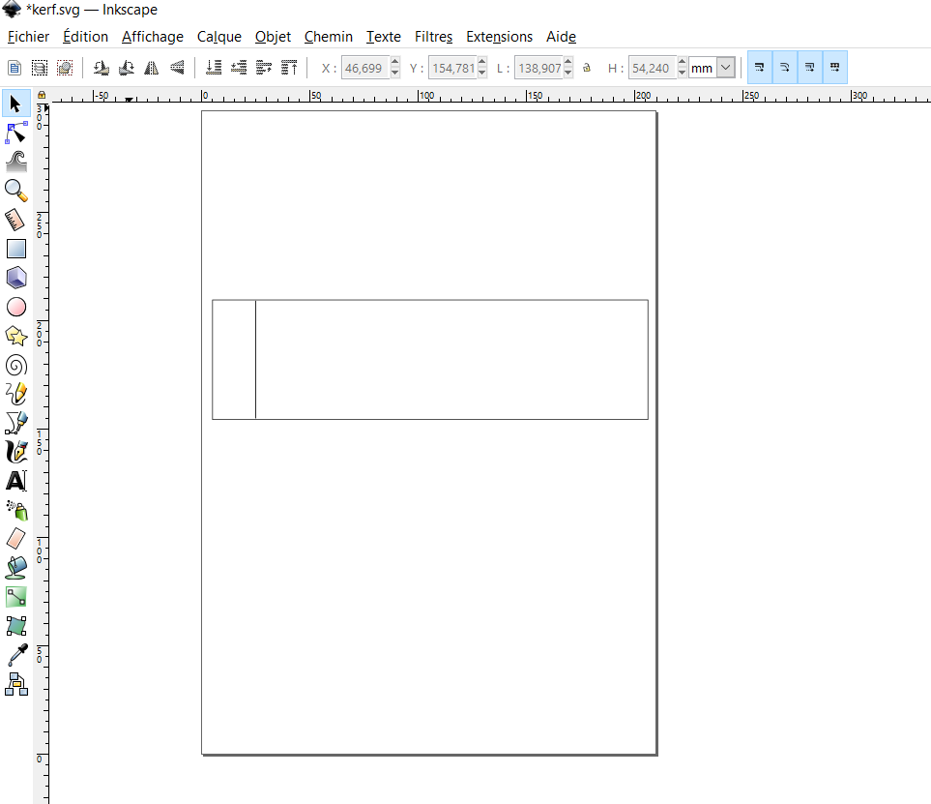
Task: Rotate selection 90° clockwise
Action: click(127, 68)
